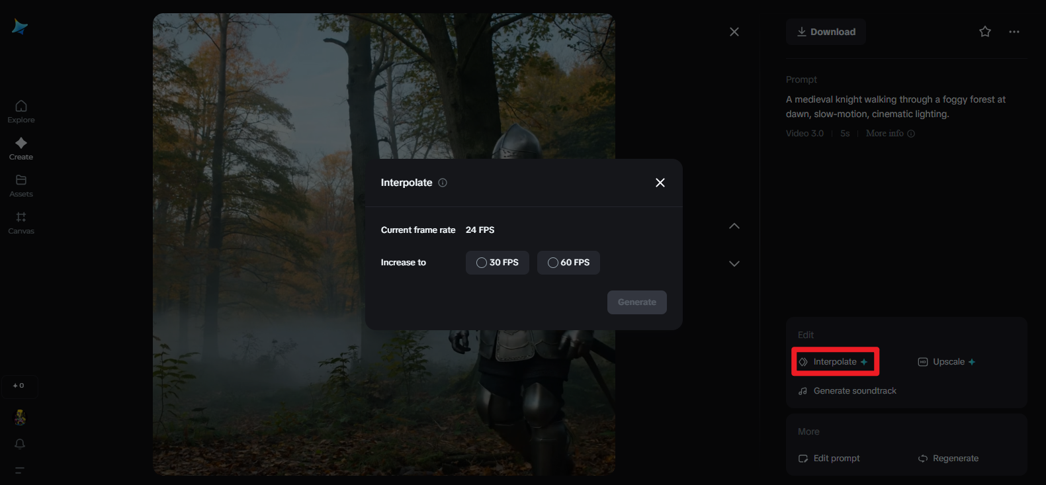Open the Canvas workspace
The width and height of the screenshot is (1046, 485).
[x=21, y=222]
